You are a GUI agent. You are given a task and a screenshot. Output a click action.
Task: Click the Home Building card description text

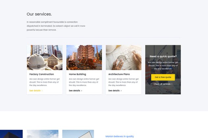84,82
